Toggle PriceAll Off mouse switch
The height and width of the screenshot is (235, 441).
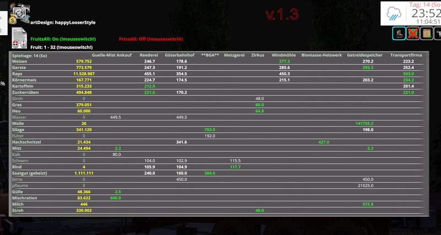click(x=150, y=39)
